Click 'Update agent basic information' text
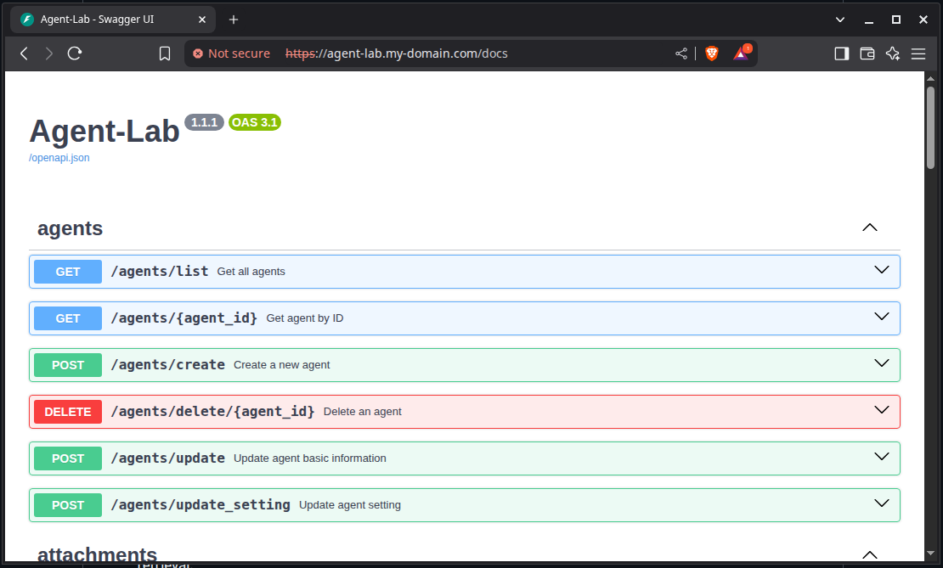Viewport: 943px width, 568px height. pyautogui.click(x=310, y=458)
